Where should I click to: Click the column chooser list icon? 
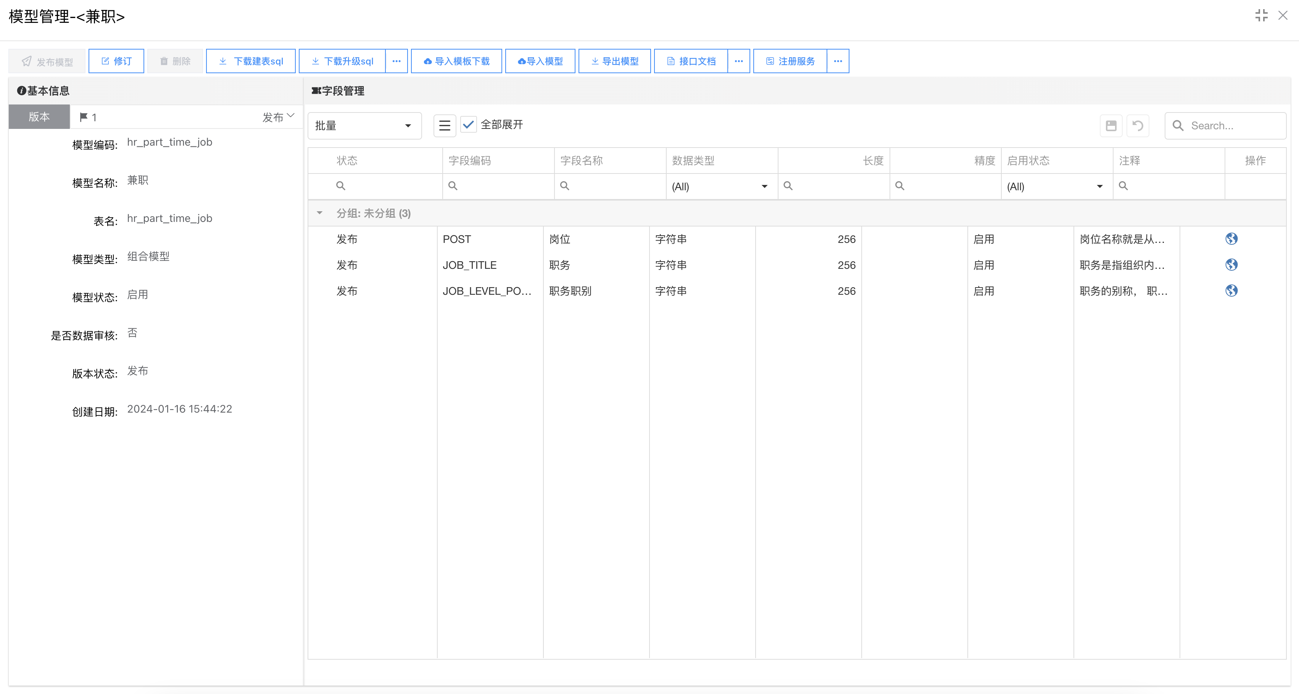[x=444, y=125]
